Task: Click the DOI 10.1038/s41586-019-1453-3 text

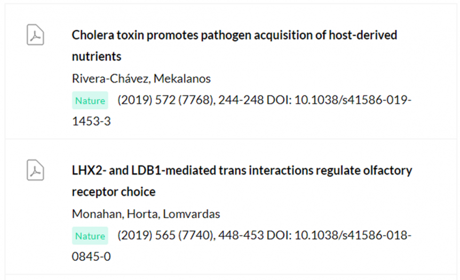Action: click(x=353, y=100)
